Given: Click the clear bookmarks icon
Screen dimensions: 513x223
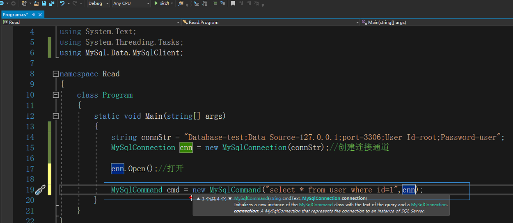Looking at the screenshot, I should click(256, 3).
